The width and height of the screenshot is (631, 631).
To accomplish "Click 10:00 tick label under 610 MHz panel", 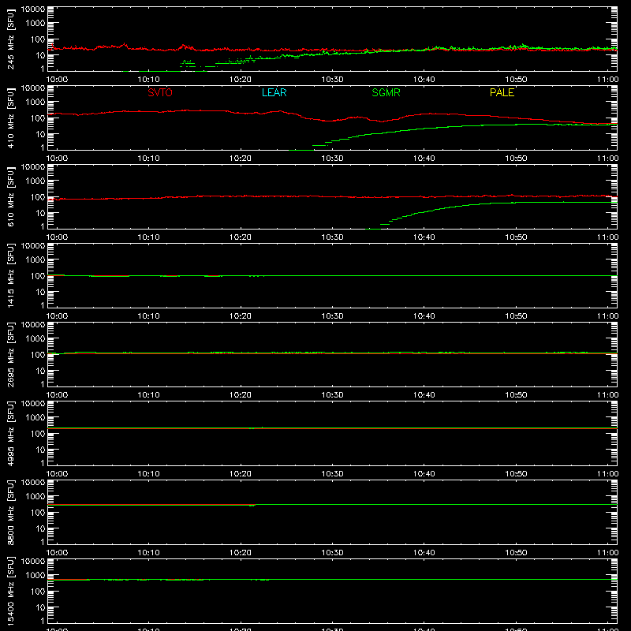I will tap(57, 237).
